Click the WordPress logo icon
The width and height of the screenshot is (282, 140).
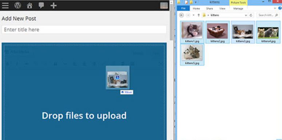point(17,5)
